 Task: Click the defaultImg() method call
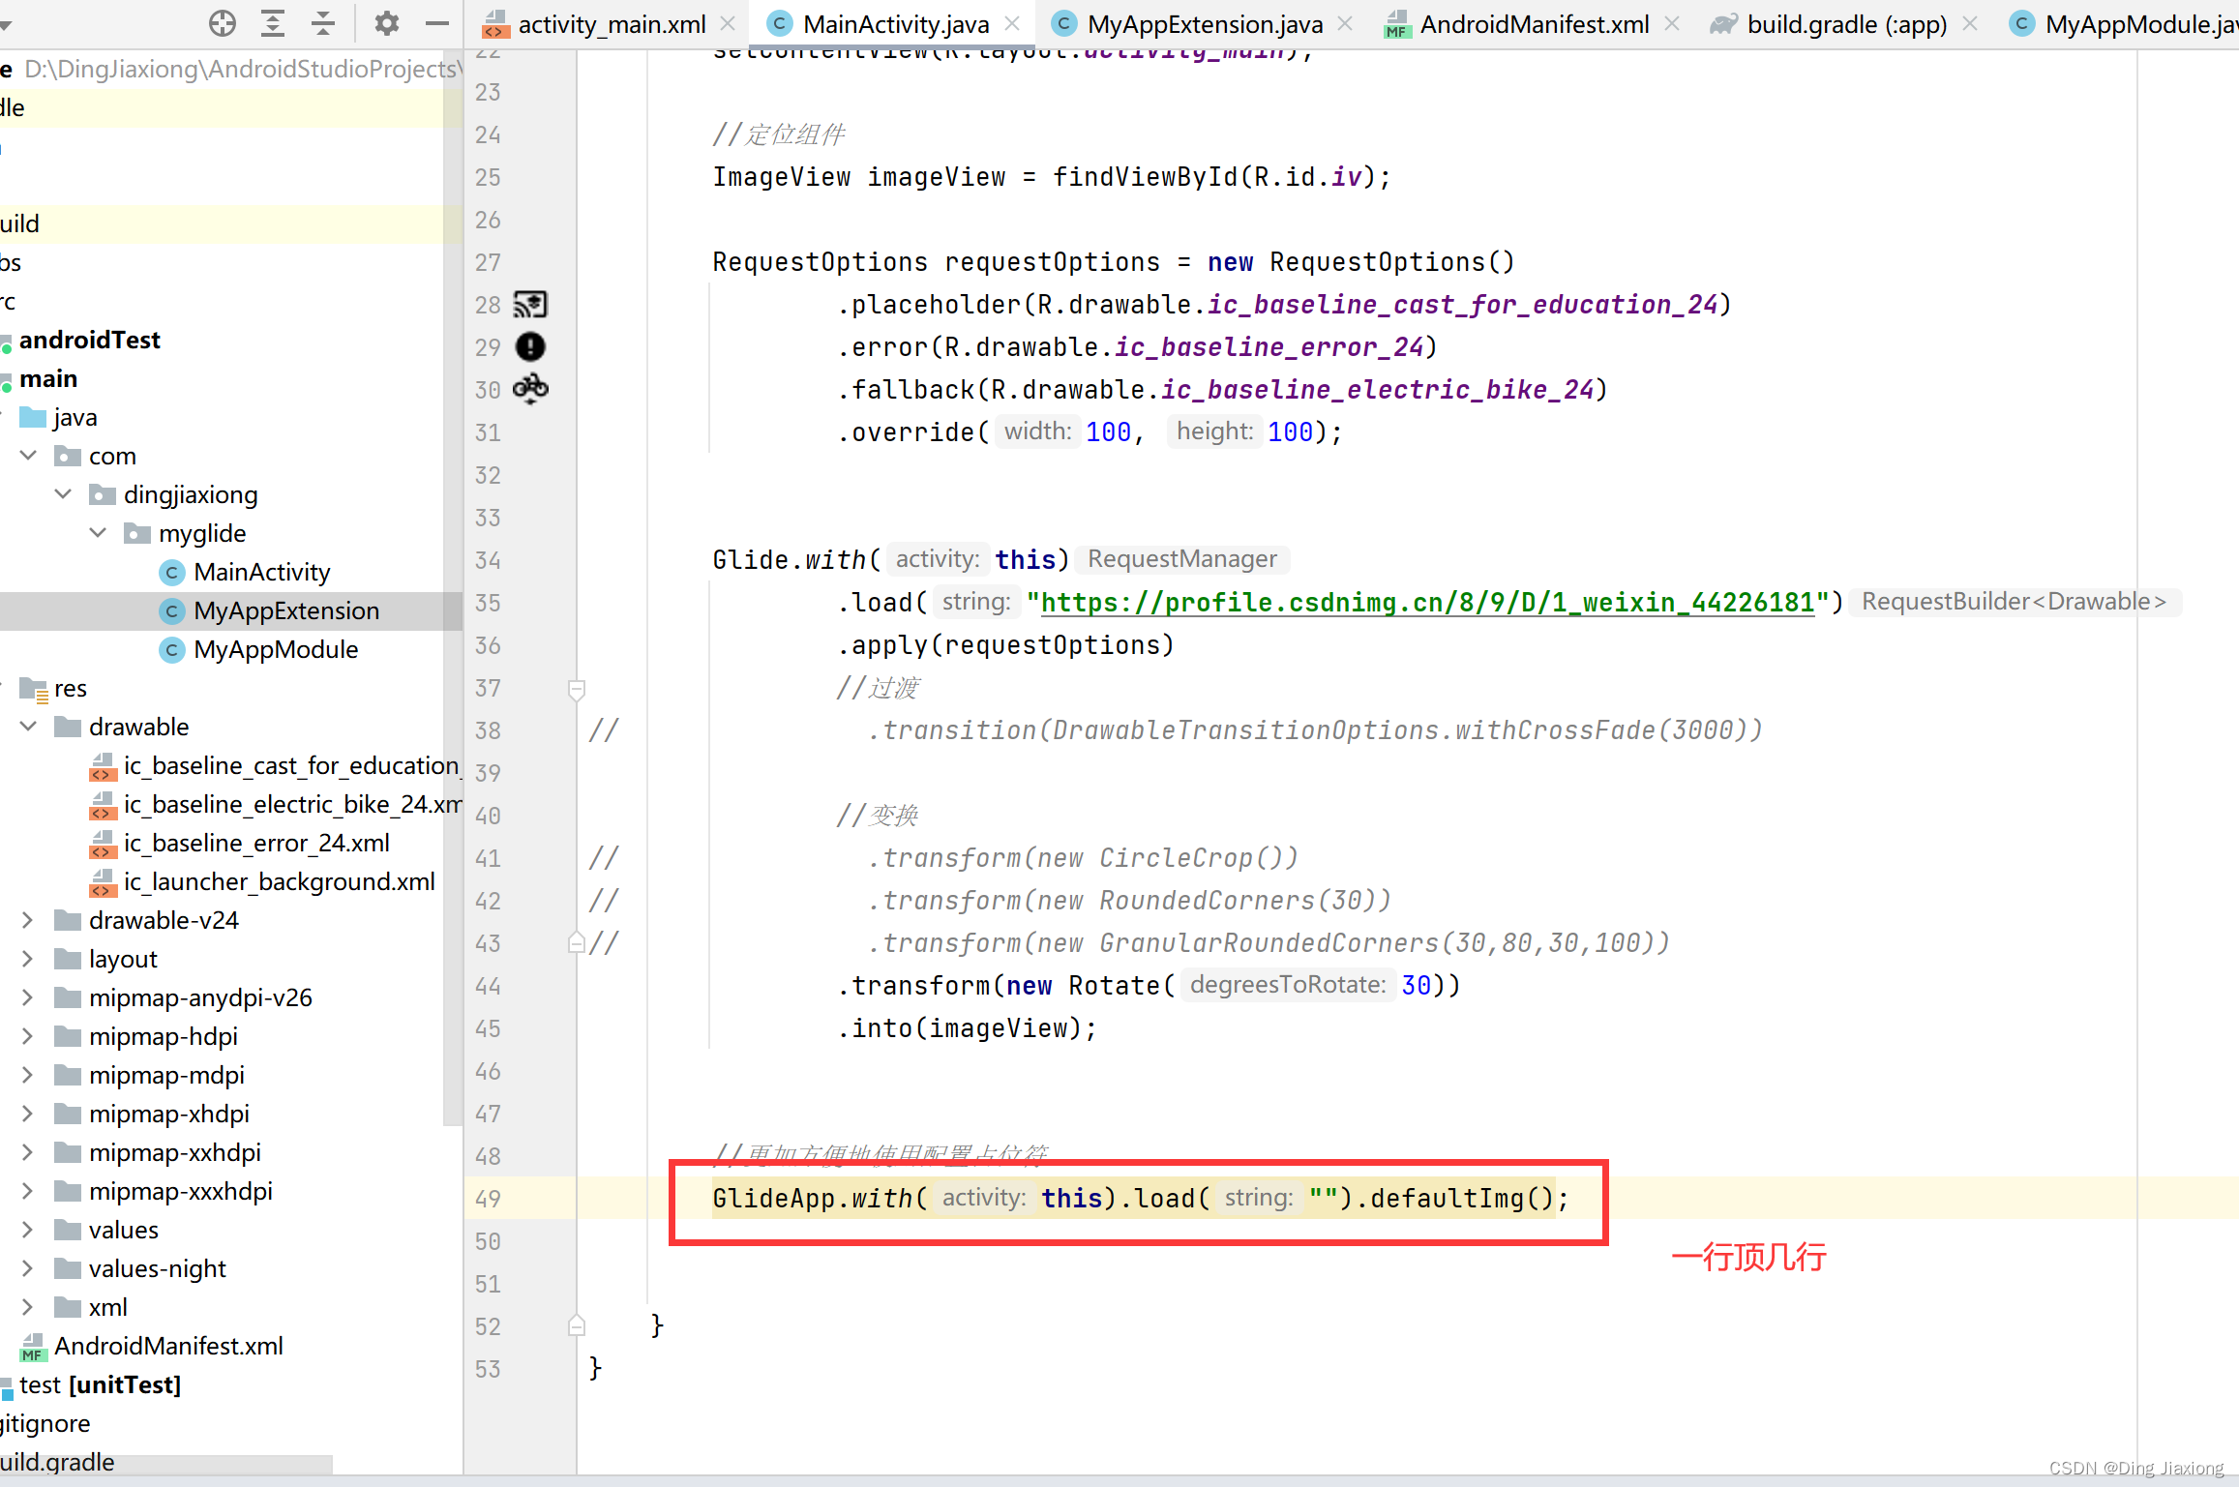[1461, 1198]
